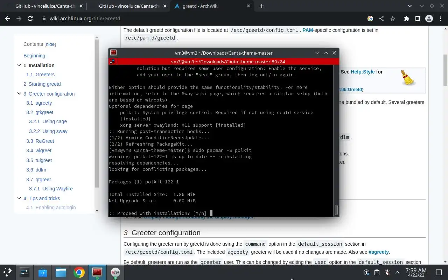Open 3.7.1 Using Wayfire entry
The image size is (448, 280).
pos(51,189)
